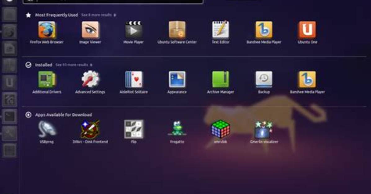The height and width of the screenshot is (194, 371).
Task: Open the Image Viewer app
Action: click(90, 30)
